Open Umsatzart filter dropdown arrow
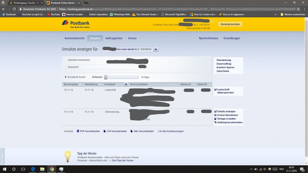The height and width of the screenshot is (173, 308). coord(126,85)
